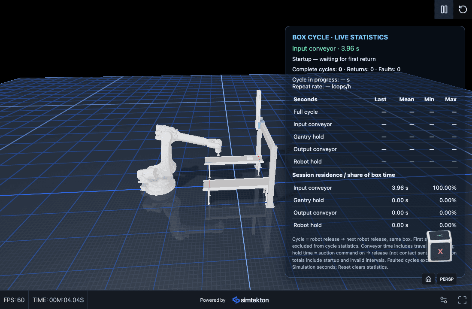The width and height of the screenshot is (472, 309).
Task: Select Gantry hold row in Seconds table
Action: point(375,137)
